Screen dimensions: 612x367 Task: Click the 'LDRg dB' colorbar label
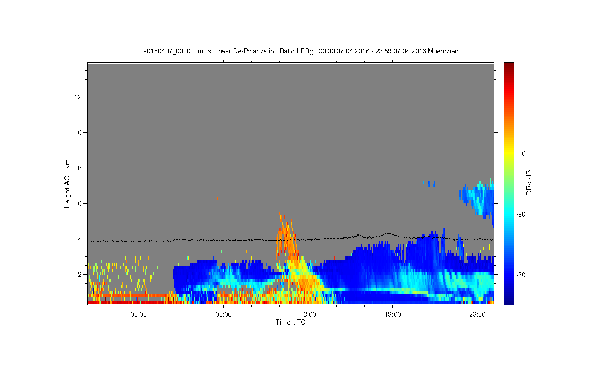pyautogui.click(x=529, y=185)
